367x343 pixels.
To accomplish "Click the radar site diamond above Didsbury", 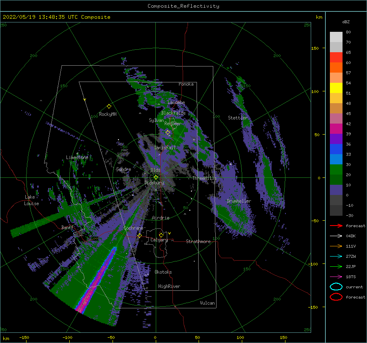I will 156,177.
